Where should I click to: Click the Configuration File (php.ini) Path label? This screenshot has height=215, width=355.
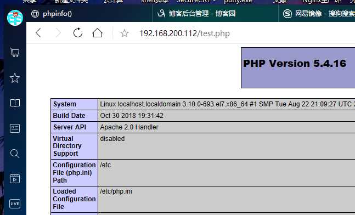coord(74,173)
